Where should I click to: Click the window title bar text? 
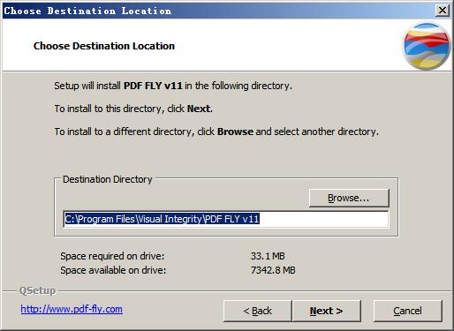coord(87,11)
